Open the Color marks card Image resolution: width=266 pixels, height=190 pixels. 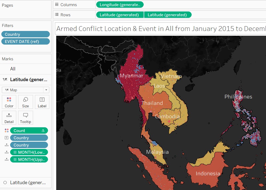click(9, 102)
